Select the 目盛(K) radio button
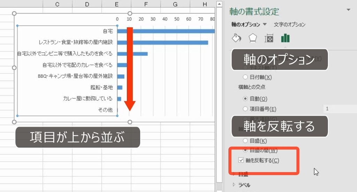This screenshot has height=192, width=357. coord(245,140)
